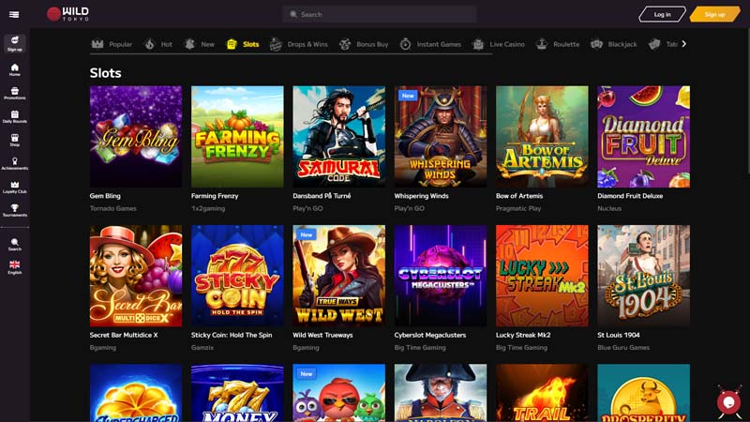Open the live chat support bubble
The image size is (750, 422).
(x=727, y=401)
